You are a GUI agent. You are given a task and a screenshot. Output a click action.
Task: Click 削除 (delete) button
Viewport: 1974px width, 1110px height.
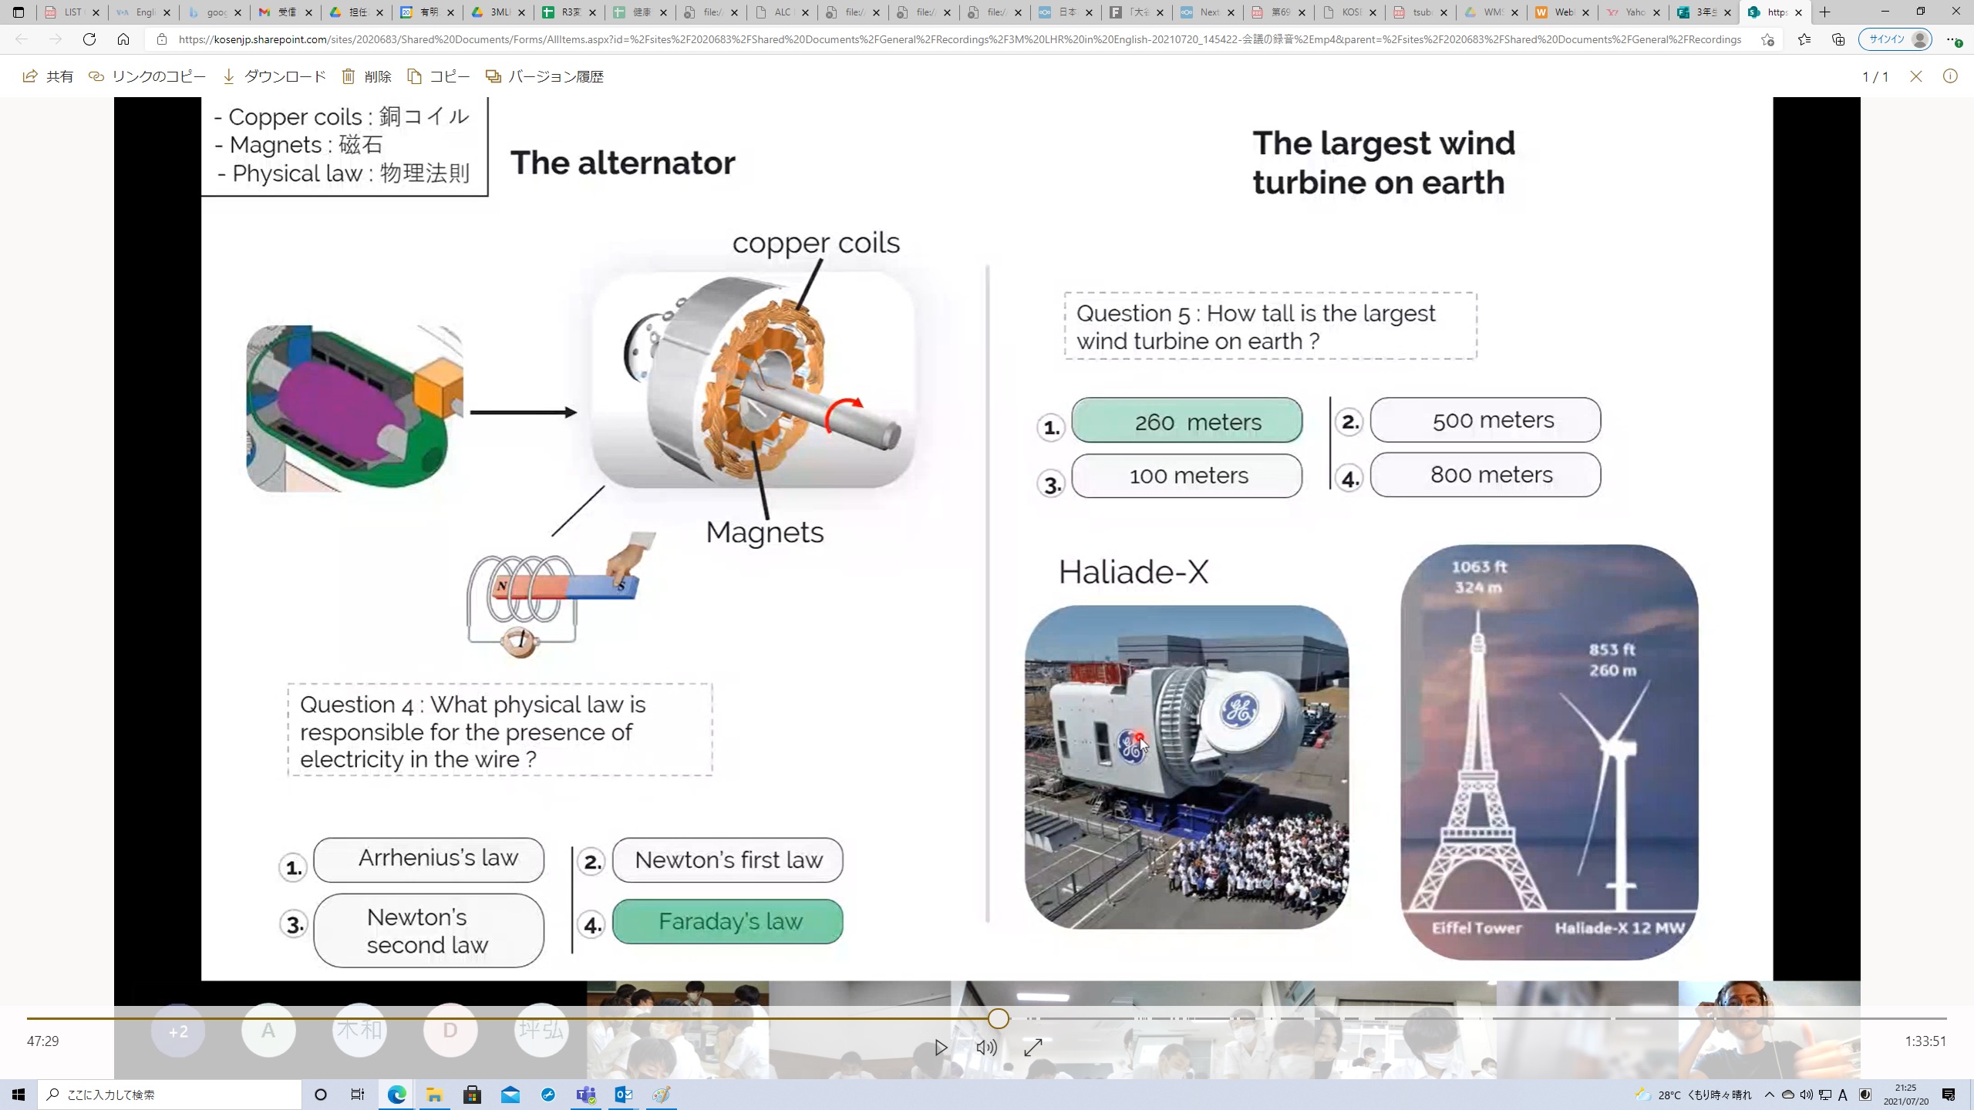(367, 76)
